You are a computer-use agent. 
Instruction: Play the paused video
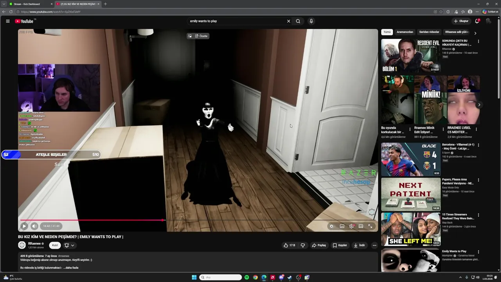click(x=24, y=226)
